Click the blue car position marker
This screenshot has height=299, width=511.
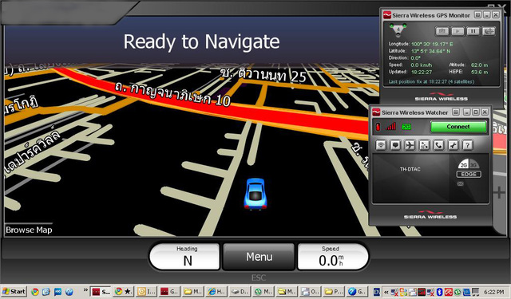point(255,194)
